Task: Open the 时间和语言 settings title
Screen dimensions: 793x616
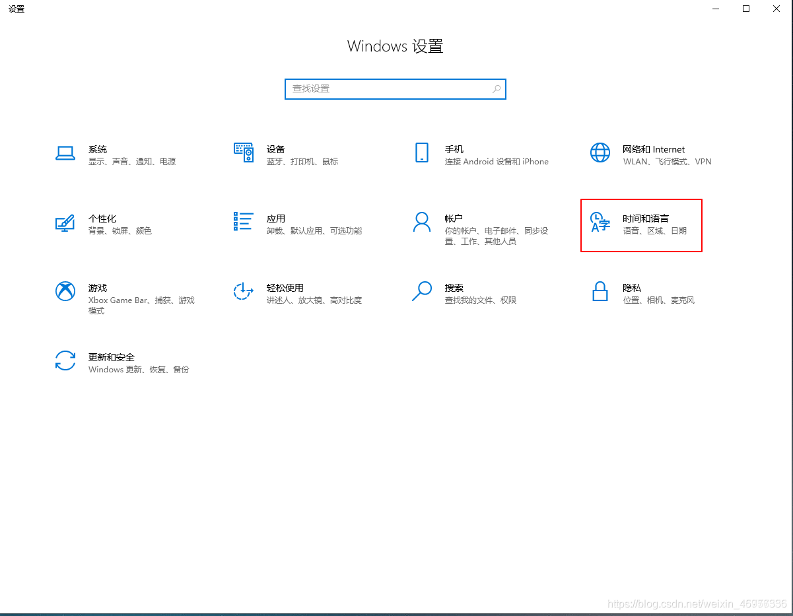Action: (x=646, y=219)
